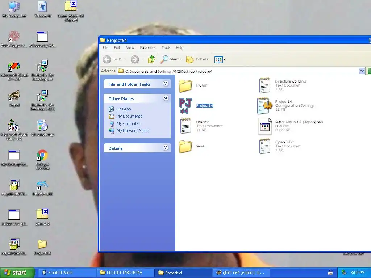Switch to 000100014841504A taskbar button
This screenshot has height=278, width=371.
tap(125, 273)
